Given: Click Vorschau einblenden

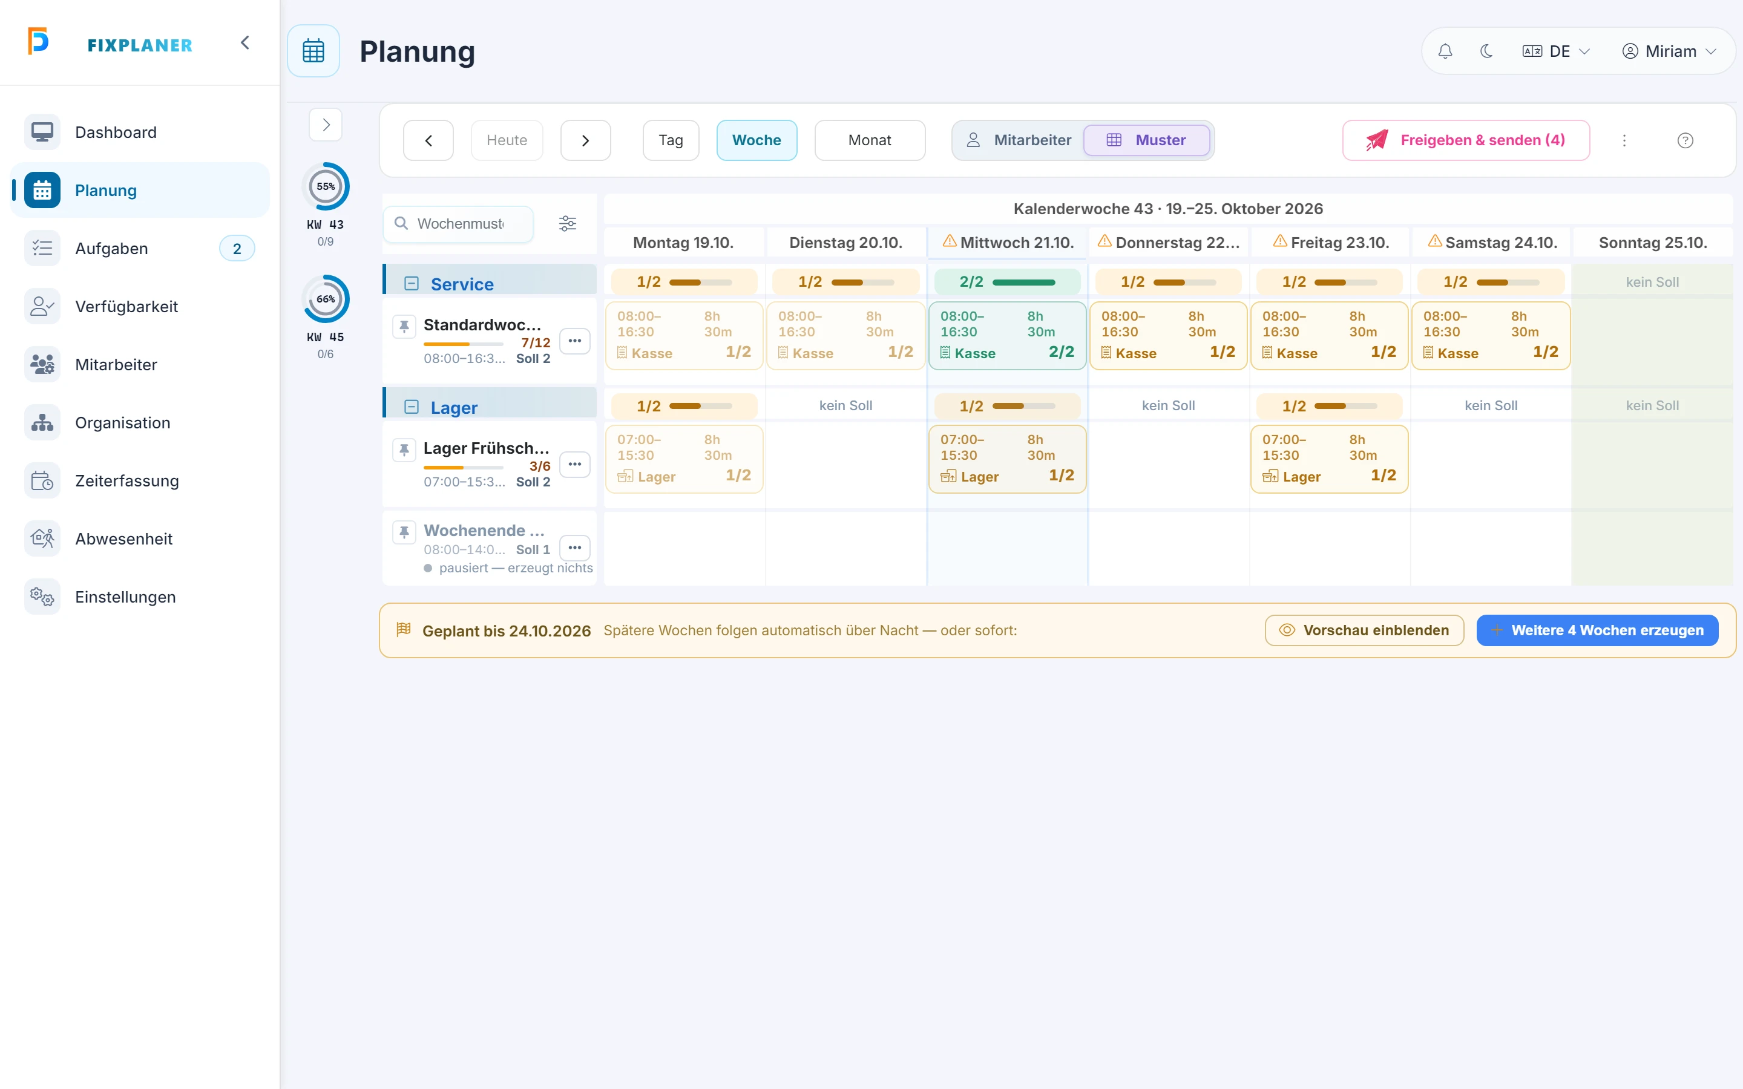Looking at the screenshot, I should 1364,630.
